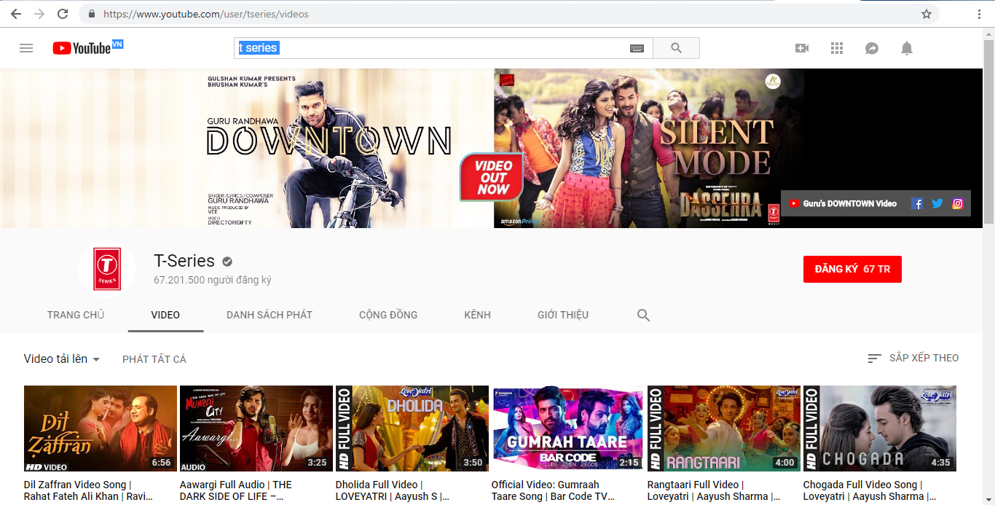Open T-Series Facebook link on banner
This screenshot has height=505, width=995.
[917, 203]
